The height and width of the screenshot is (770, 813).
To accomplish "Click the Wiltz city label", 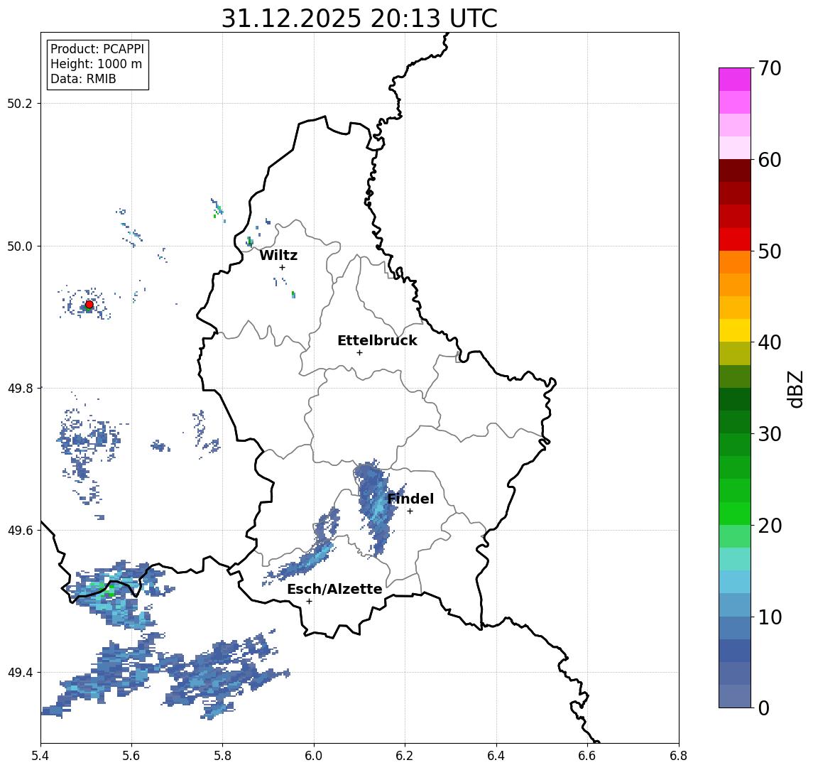I will [x=278, y=255].
